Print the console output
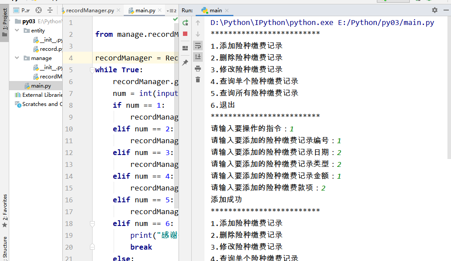The width and height of the screenshot is (451, 261). 198,68
